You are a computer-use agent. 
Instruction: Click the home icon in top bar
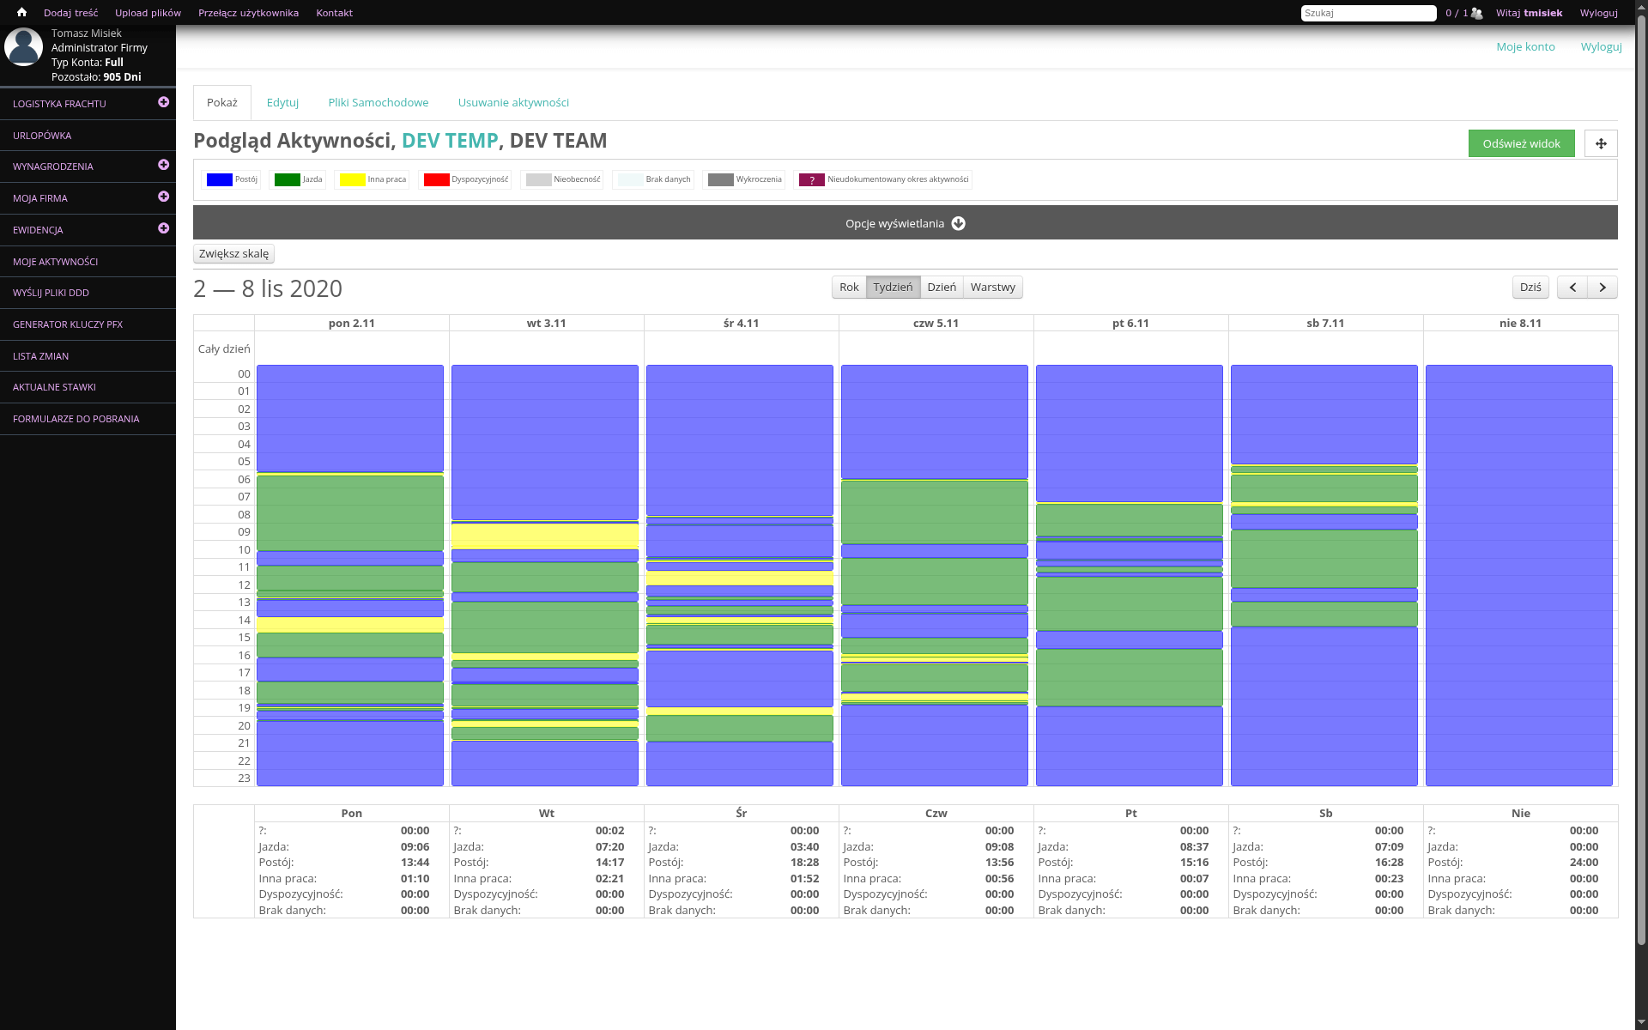21,13
